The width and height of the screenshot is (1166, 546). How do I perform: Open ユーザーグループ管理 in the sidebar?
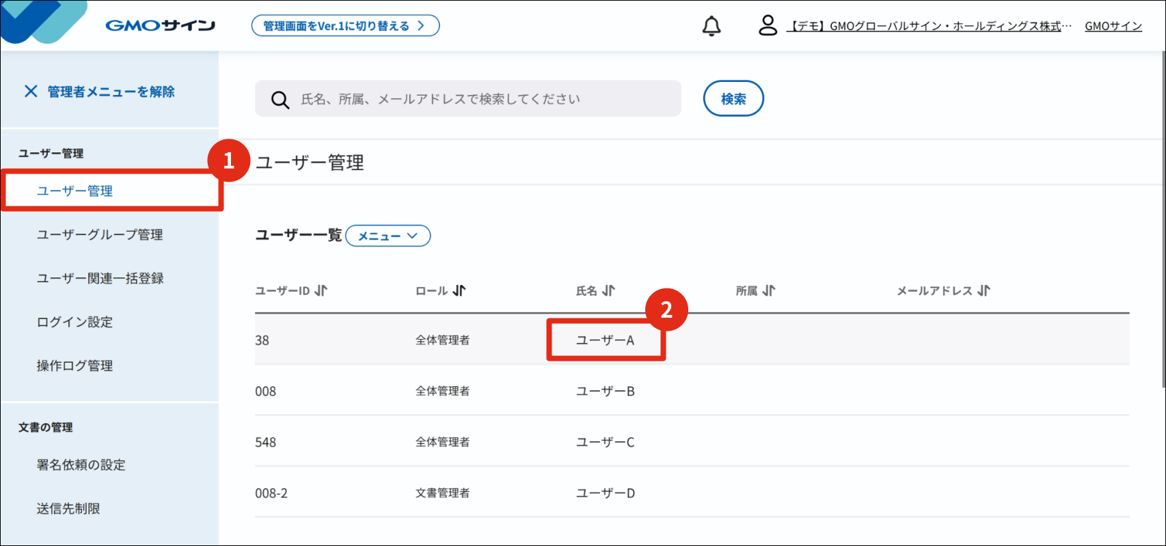tap(100, 234)
